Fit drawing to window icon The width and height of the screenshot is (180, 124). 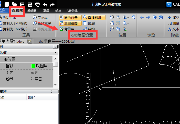pos(118,23)
